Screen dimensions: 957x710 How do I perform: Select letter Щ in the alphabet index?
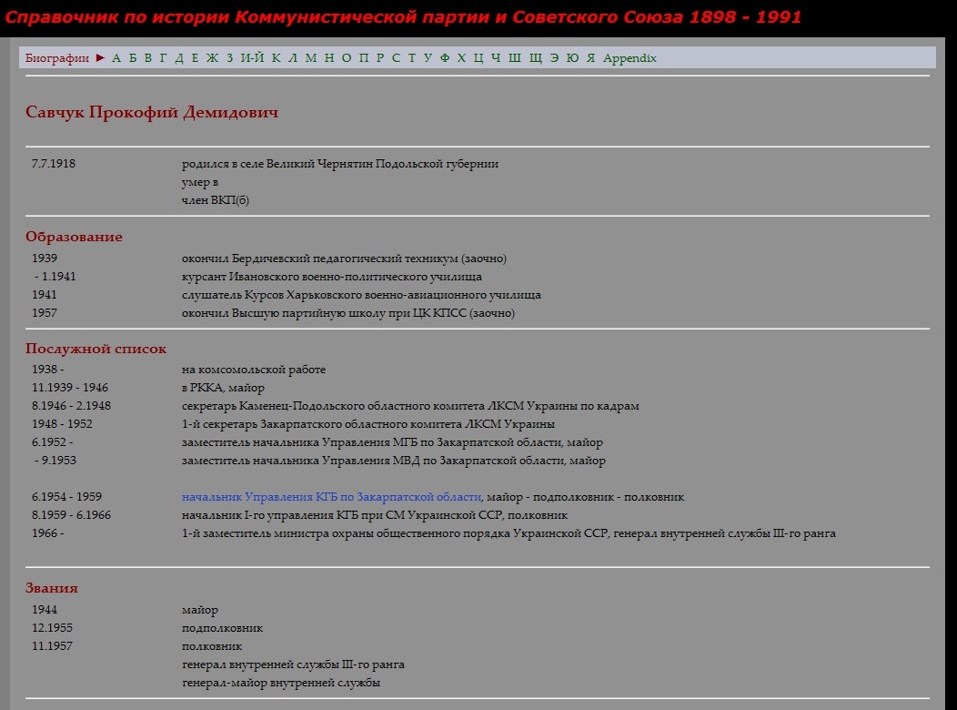tap(536, 58)
